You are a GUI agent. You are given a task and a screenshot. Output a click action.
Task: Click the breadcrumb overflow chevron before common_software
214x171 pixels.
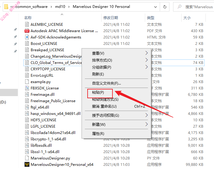pos(12,7)
